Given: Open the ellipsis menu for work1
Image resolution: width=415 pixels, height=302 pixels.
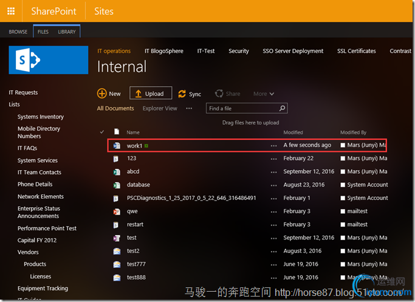Looking at the screenshot, I should pos(273,146).
